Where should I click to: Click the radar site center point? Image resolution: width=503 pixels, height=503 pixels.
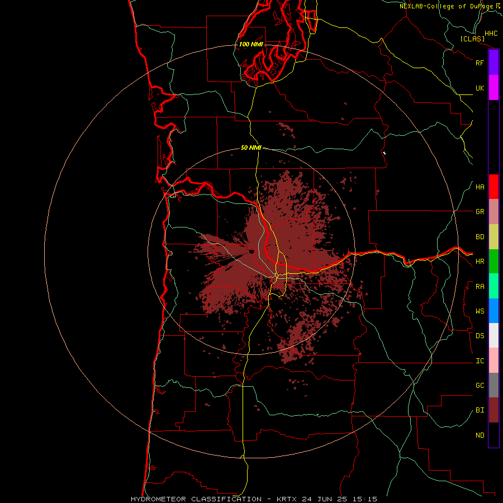coord(251,252)
